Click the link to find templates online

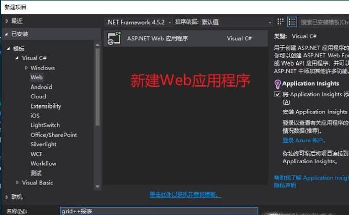(185, 195)
